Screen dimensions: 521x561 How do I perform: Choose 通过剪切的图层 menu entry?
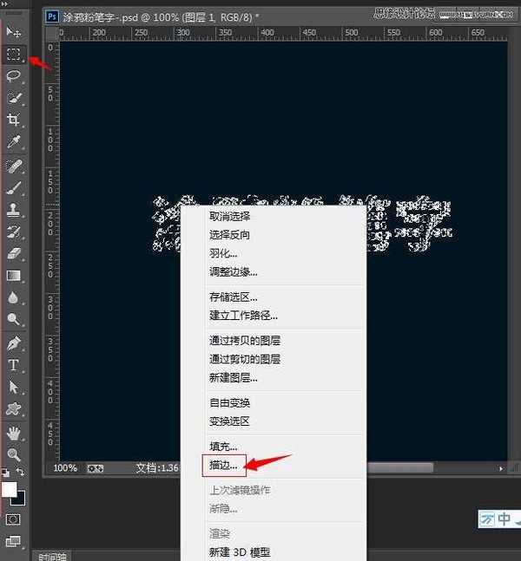coord(245,359)
